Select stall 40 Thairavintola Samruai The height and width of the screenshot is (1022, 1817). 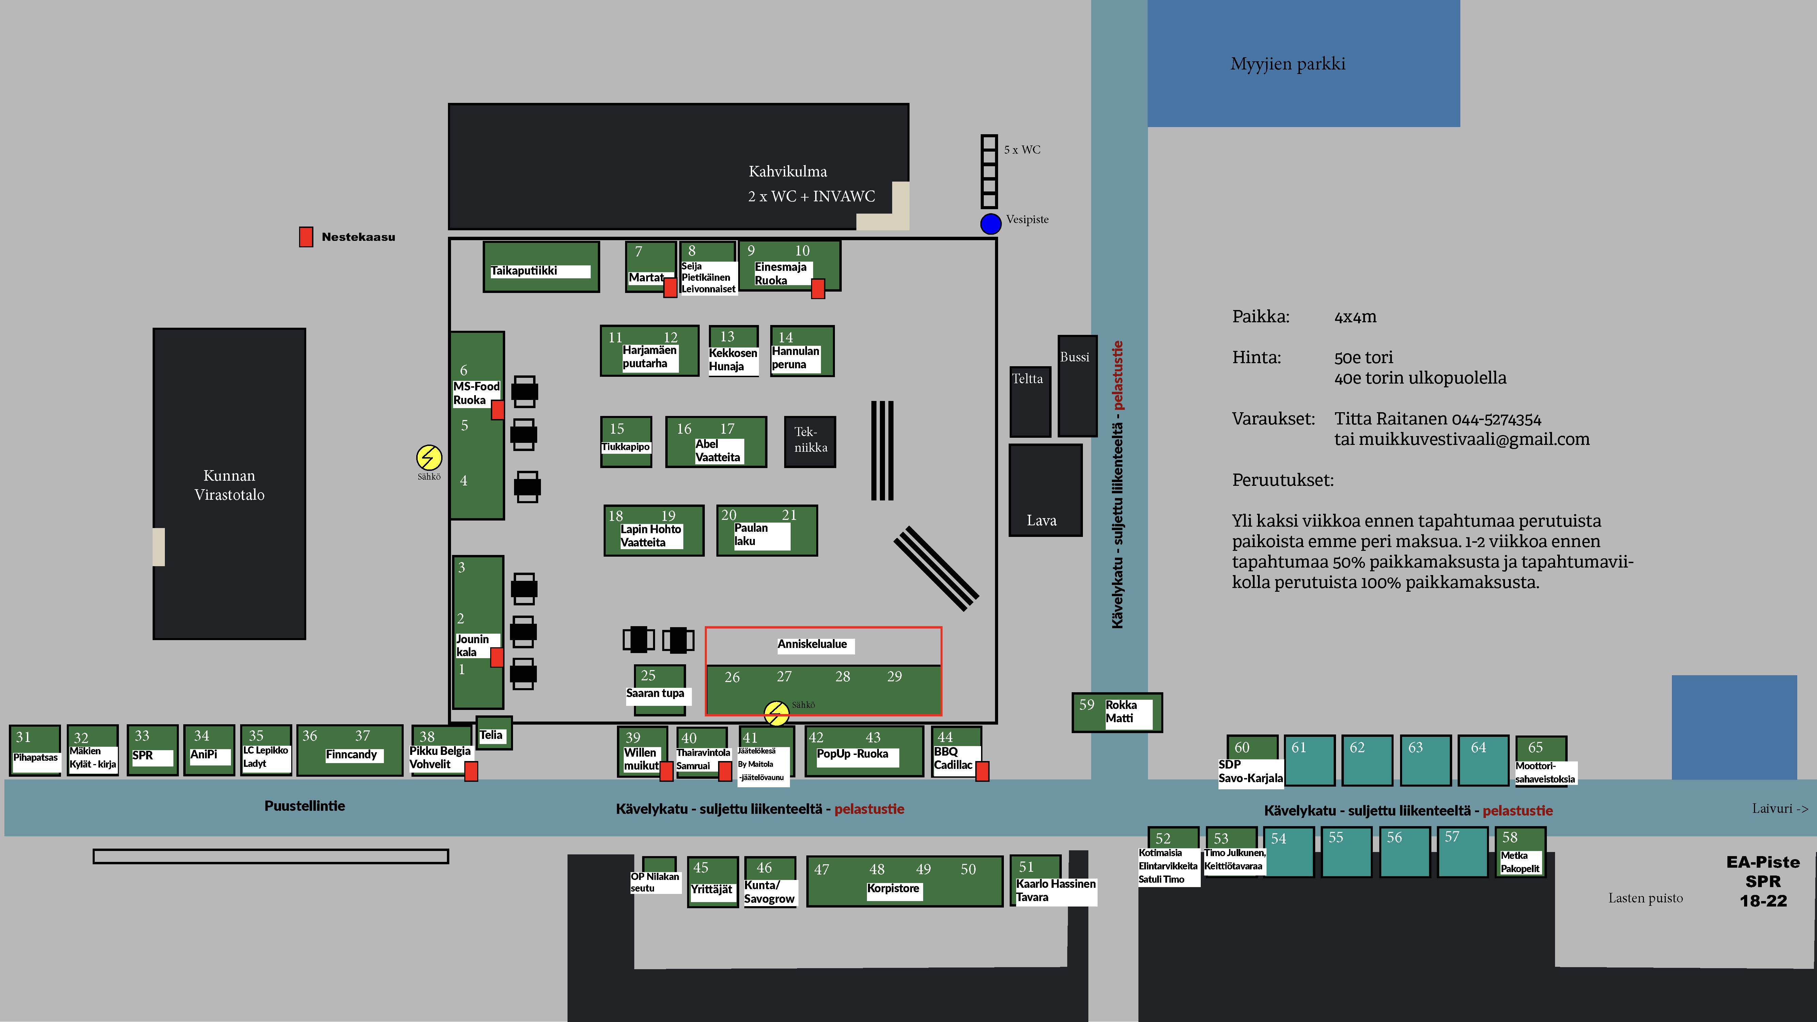click(x=702, y=752)
